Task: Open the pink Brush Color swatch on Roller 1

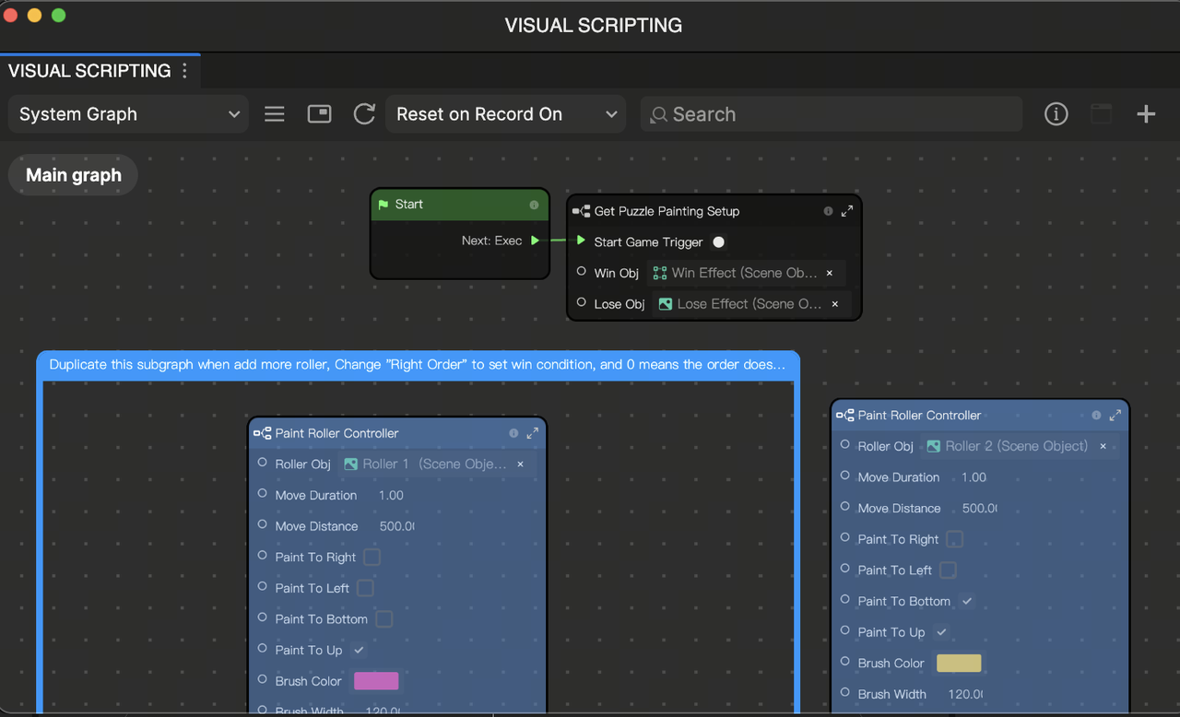Action: (376, 681)
